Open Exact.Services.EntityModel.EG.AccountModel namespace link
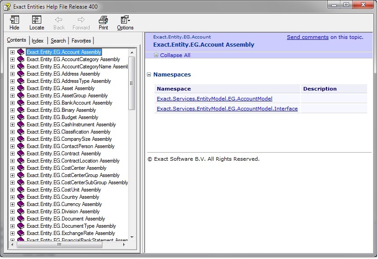This screenshot has height=259, width=378. pyautogui.click(x=214, y=99)
